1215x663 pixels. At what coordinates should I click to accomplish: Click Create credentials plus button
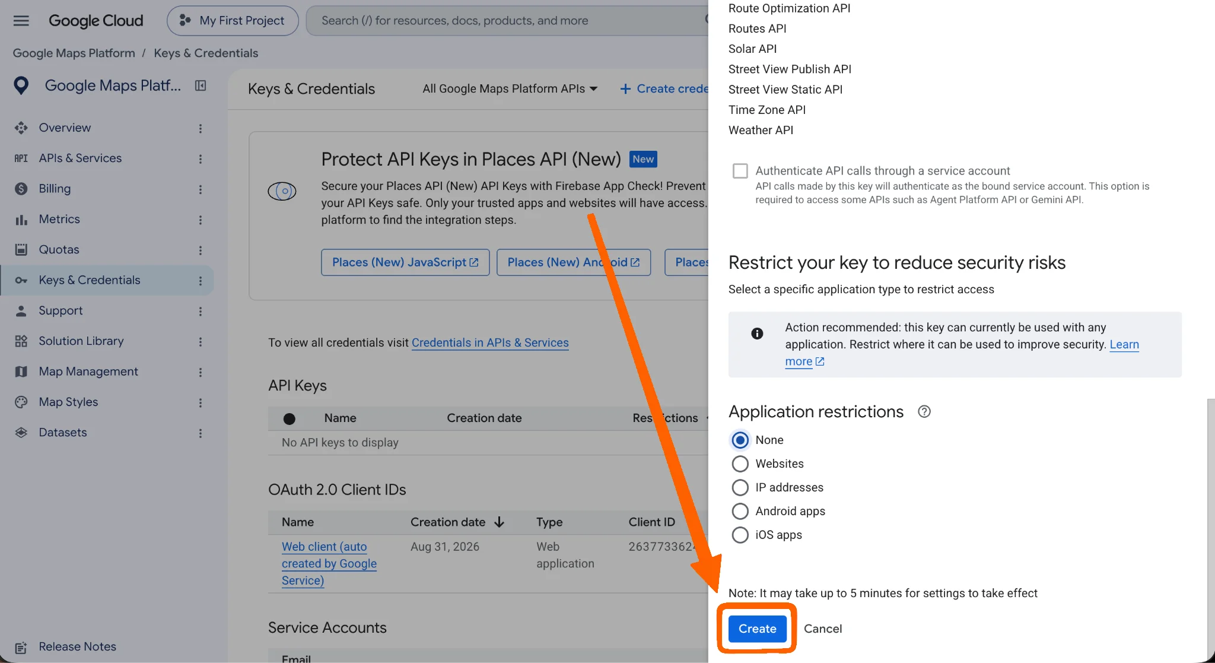pos(663,88)
